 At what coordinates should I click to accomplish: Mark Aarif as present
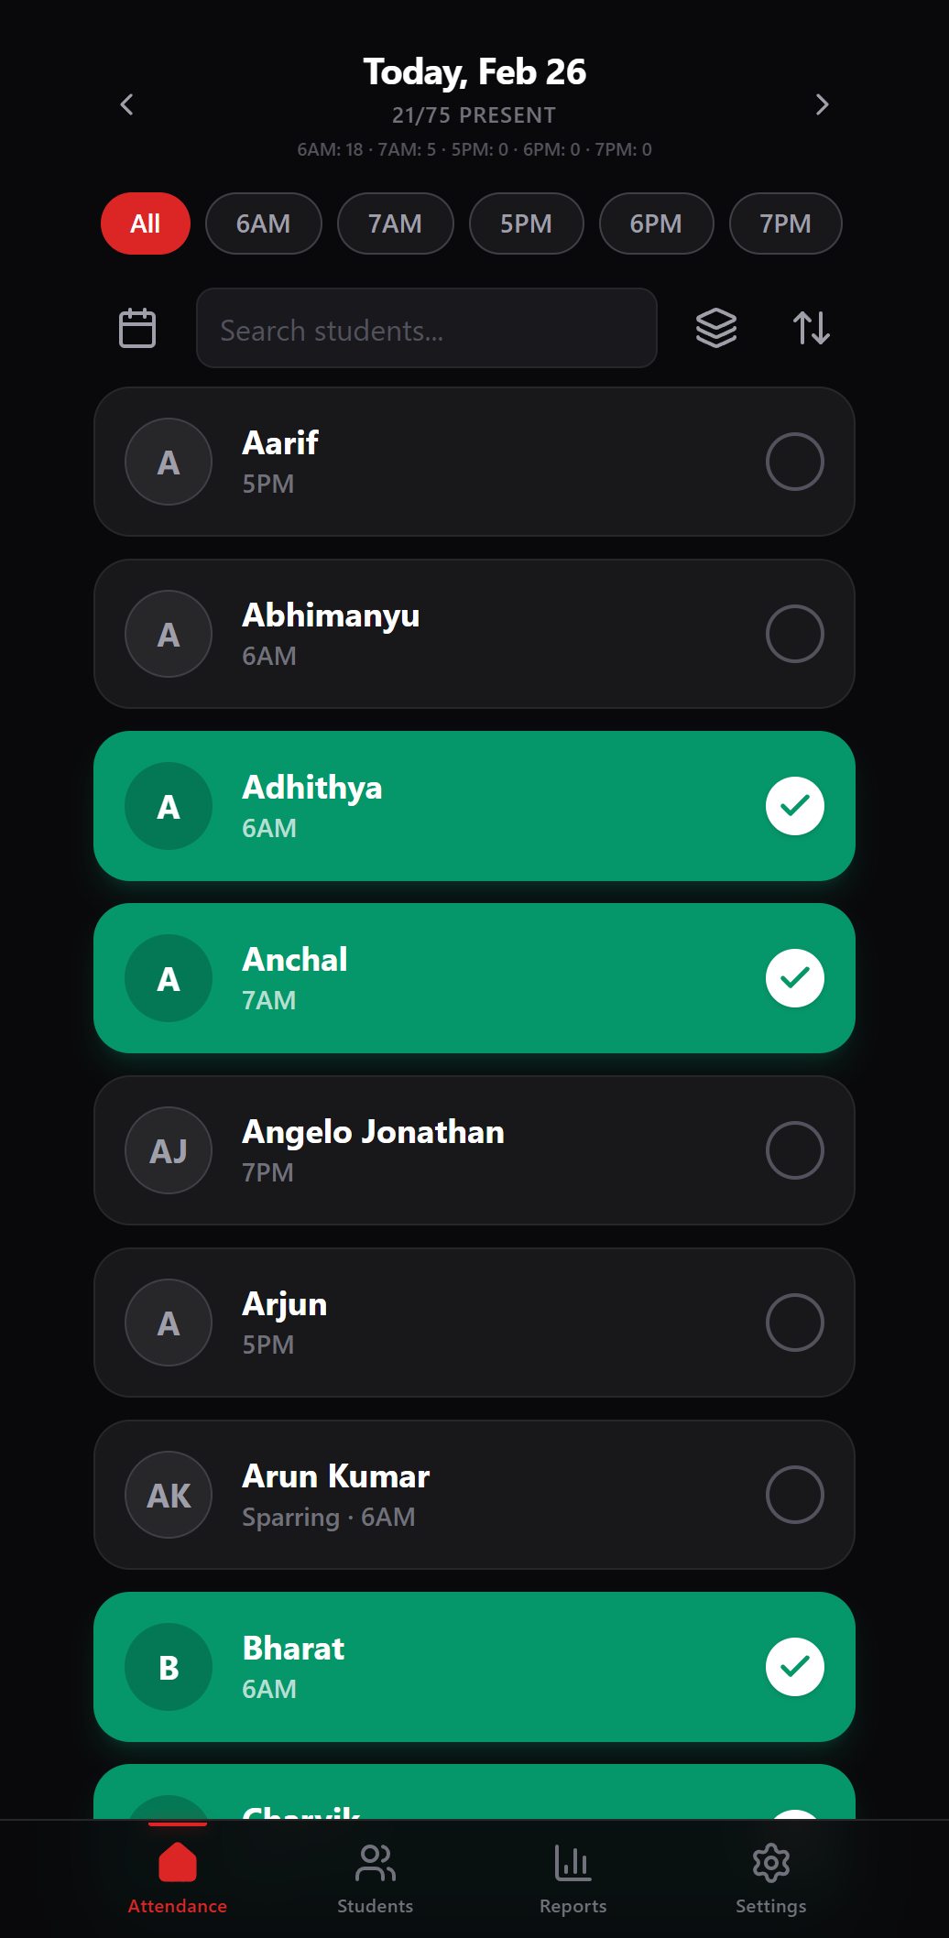pos(794,462)
